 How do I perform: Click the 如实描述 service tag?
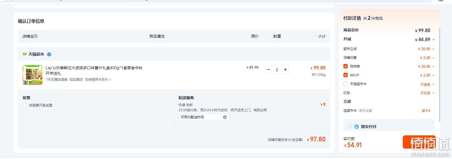point(76,80)
